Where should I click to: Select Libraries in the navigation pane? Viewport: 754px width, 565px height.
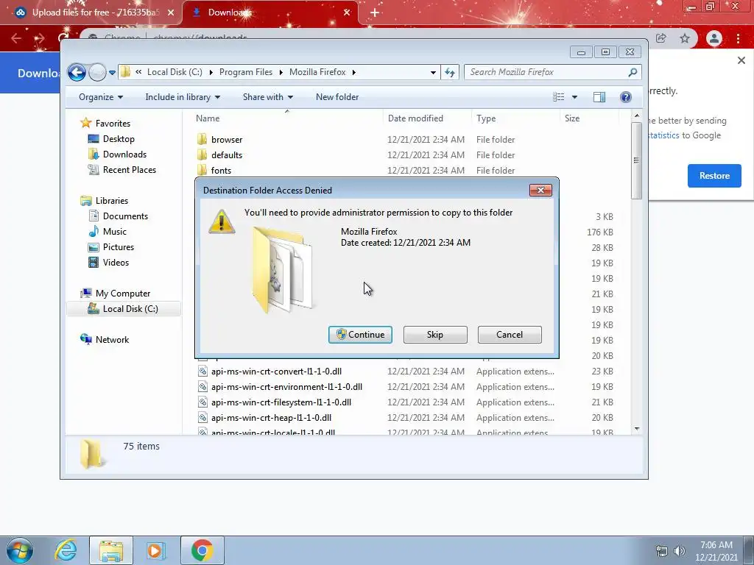[105, 201]
